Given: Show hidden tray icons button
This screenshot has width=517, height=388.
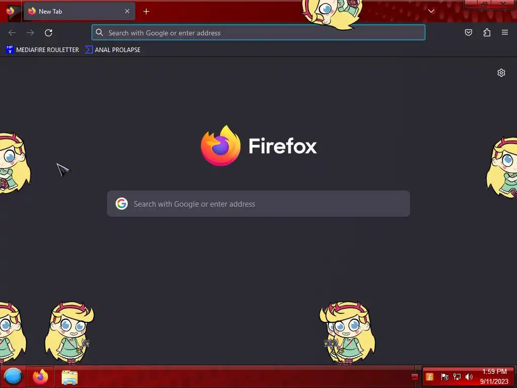Looking at the screenshot, I should tap(415, 377).
